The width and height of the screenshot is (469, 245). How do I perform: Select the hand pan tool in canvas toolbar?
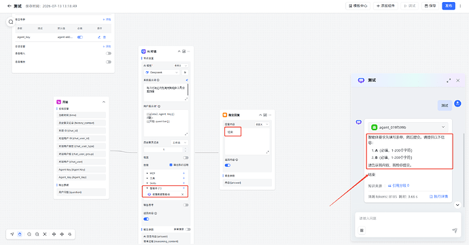pyautogui.click(x=20, y=234)
